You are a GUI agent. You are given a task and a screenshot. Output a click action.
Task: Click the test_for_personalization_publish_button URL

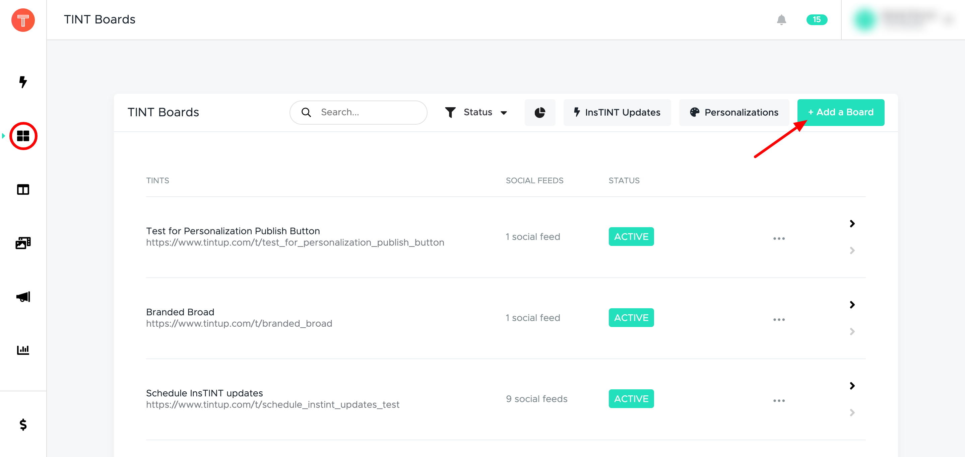pos(295,242)
